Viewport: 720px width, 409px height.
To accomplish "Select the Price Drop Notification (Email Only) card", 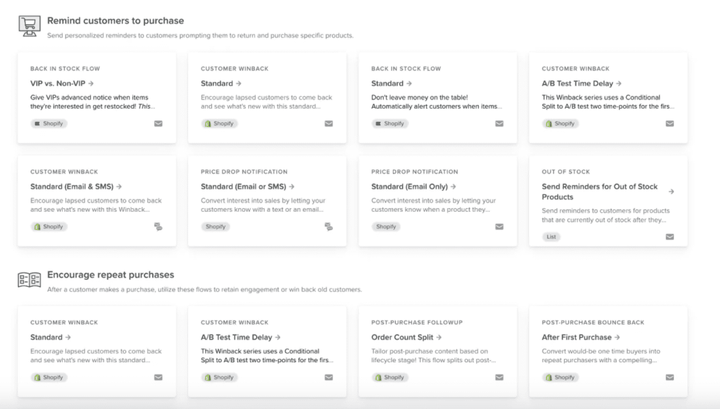I will click(x=437, y=201).
